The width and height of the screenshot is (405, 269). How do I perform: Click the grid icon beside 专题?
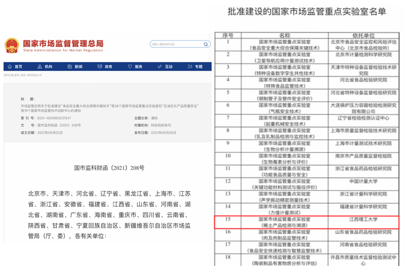point(190,67)
